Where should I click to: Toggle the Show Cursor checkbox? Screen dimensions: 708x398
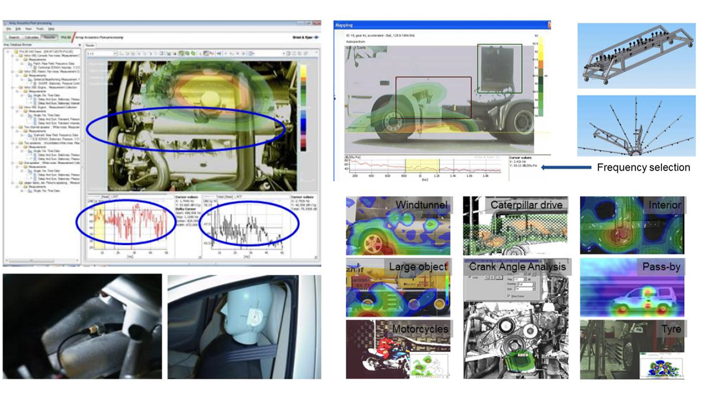click(509, 296)
